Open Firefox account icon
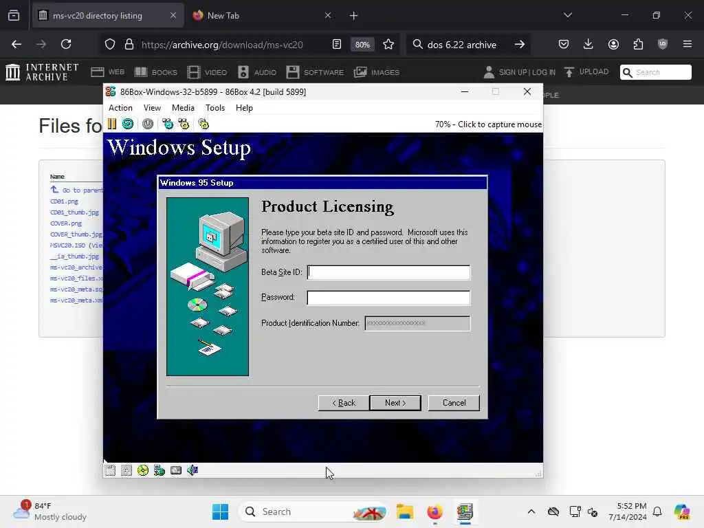 coord(613,44)
